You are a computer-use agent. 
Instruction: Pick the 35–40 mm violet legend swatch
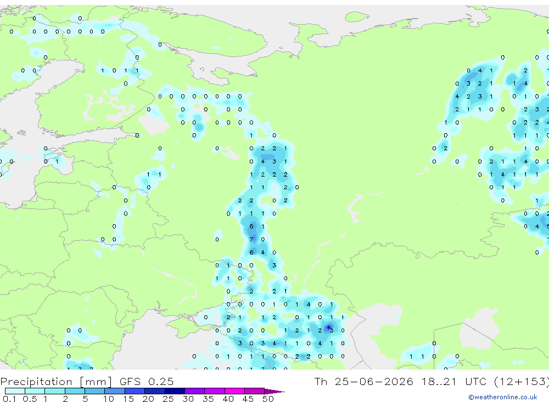(215, 391)
